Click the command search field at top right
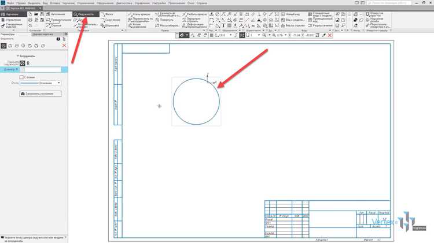Image resolution: width=434 pixels, height=243 pixels. coord(389,3)
